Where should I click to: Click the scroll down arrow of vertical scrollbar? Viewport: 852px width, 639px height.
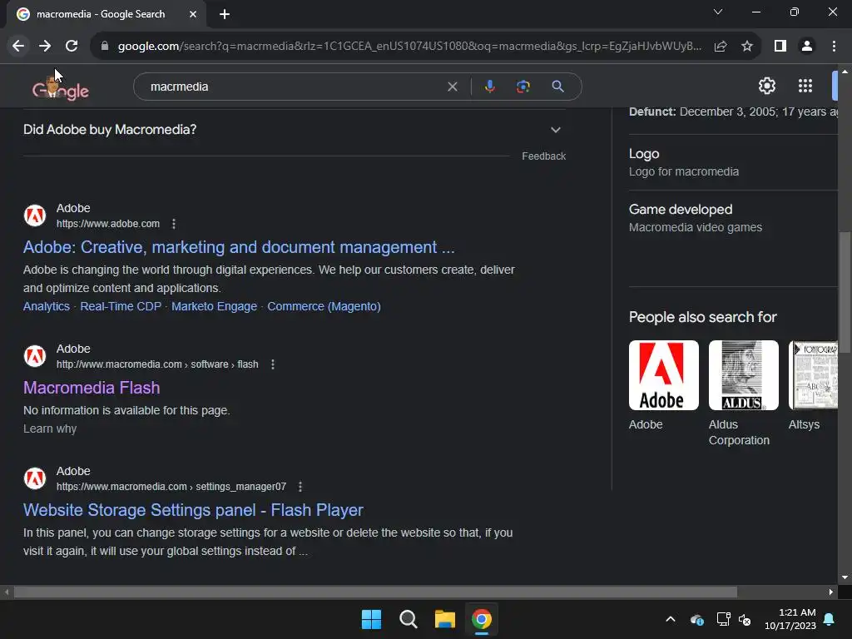coord(845,577)
